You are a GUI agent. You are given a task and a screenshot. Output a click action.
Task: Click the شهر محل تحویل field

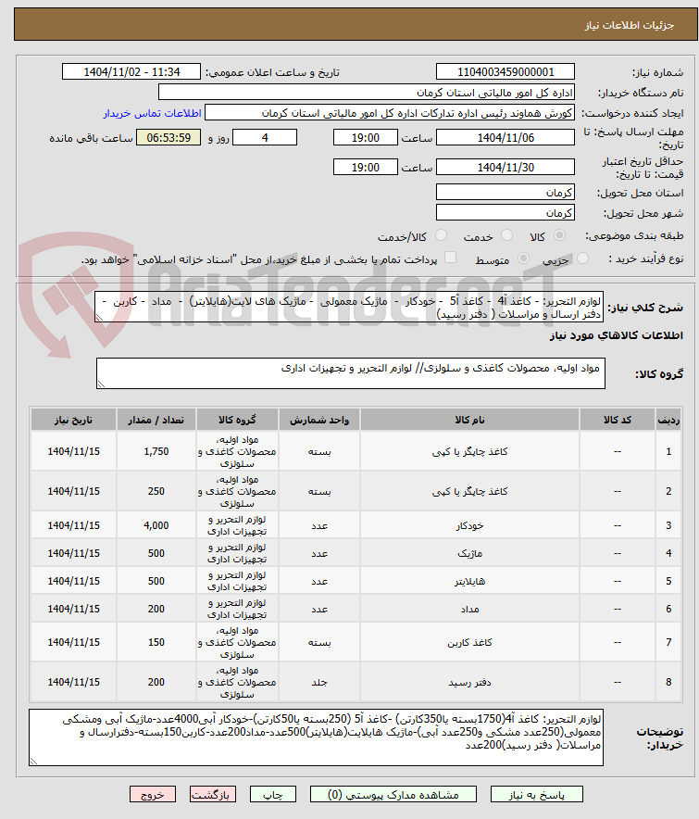(506, 212)
